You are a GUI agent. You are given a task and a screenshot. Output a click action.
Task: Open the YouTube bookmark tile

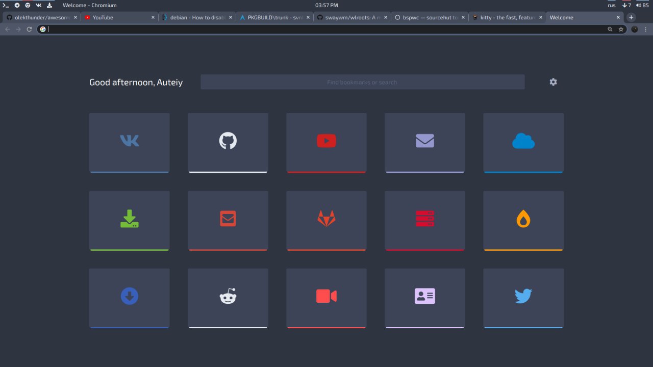(326, 143)
